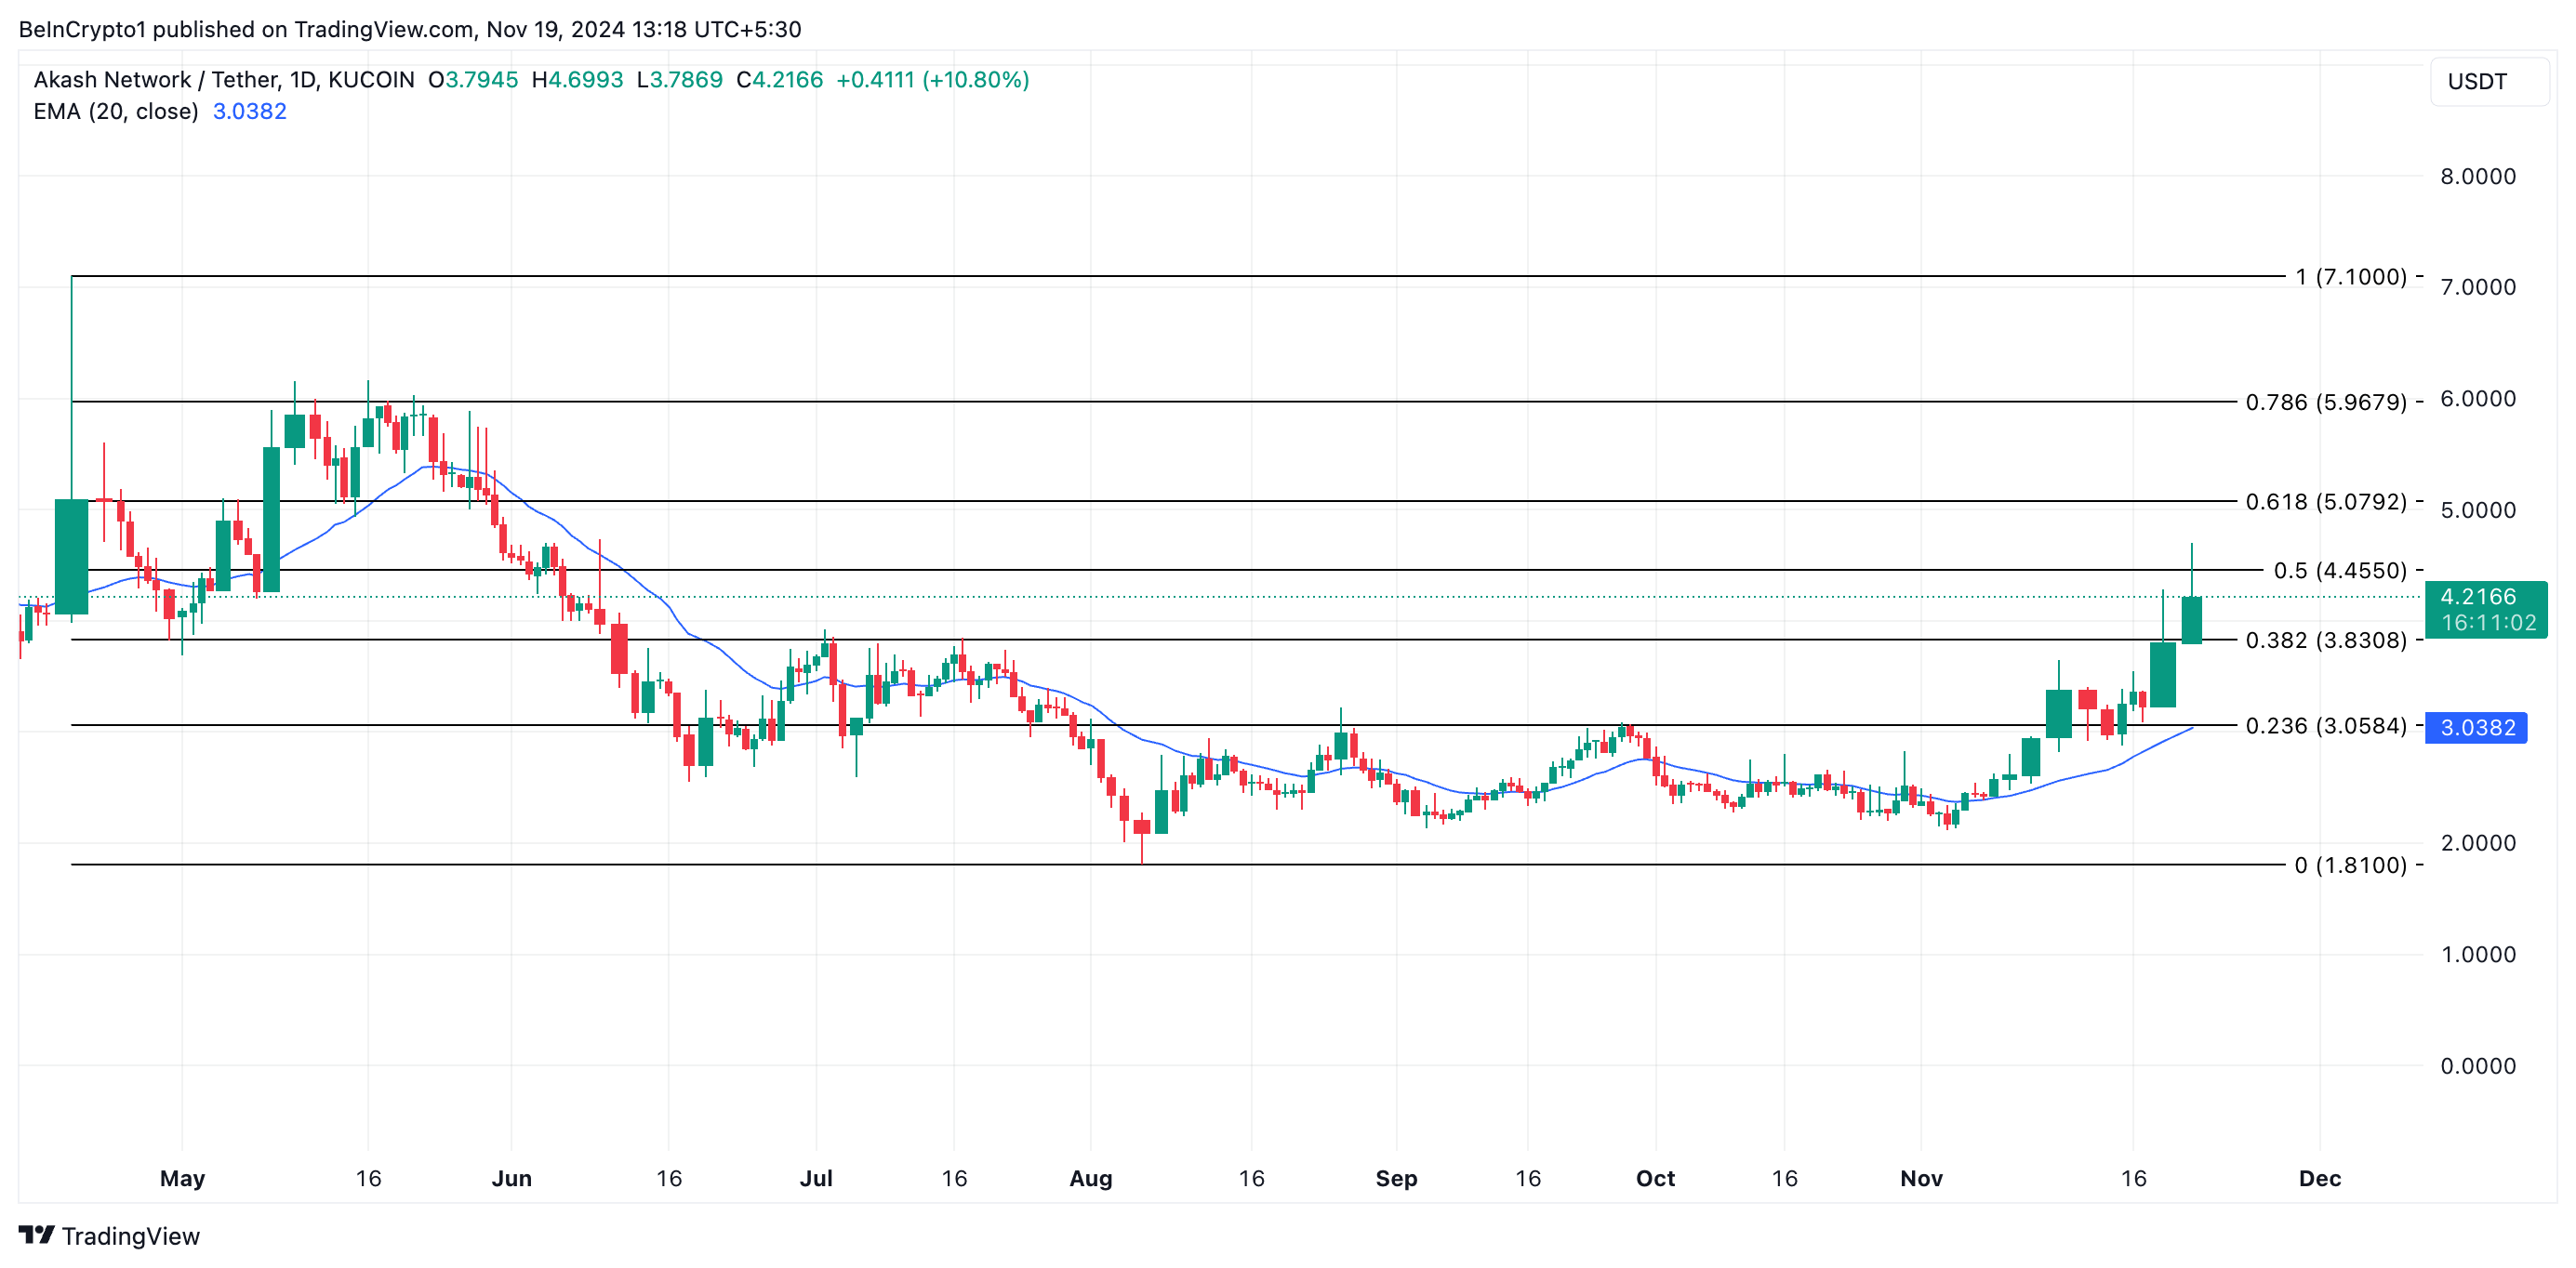This screenshot has width=2576, height=1268.
Task: Click the May label on time axis
Action: coord(182,1178)
